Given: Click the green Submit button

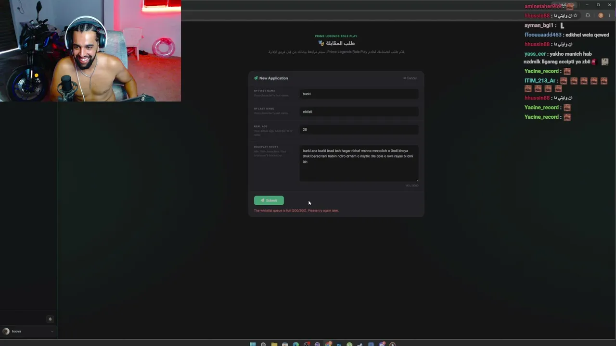Looking at the screenshot, I should (269, 200).
